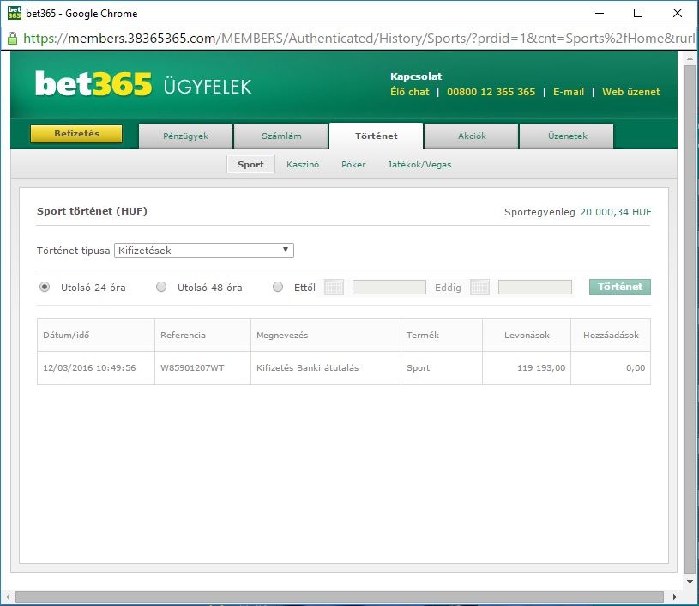Click the 20 000,34 HUF balance

pyautogui.click(x=615, y=212)
